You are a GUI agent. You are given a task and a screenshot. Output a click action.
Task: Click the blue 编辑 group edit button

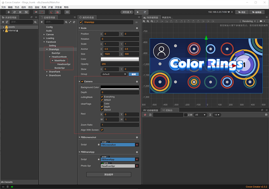point(134,74)
